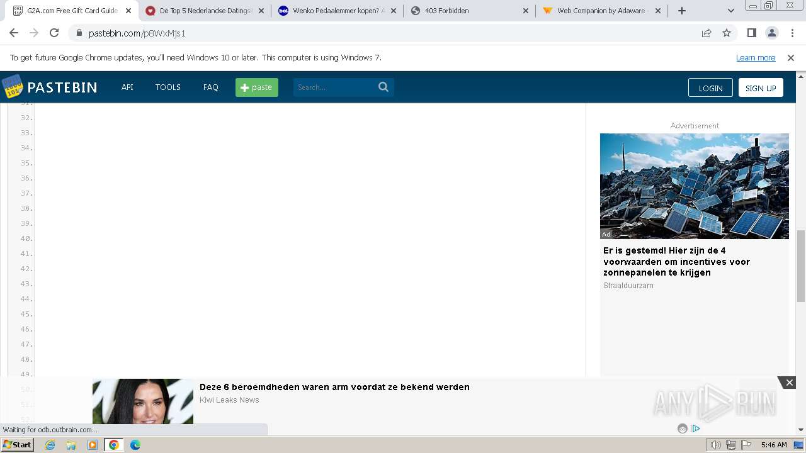This screenshot has height=453, width=806.
Task: Close the bottom banner advertisement
Action: [x=789, y=383]
